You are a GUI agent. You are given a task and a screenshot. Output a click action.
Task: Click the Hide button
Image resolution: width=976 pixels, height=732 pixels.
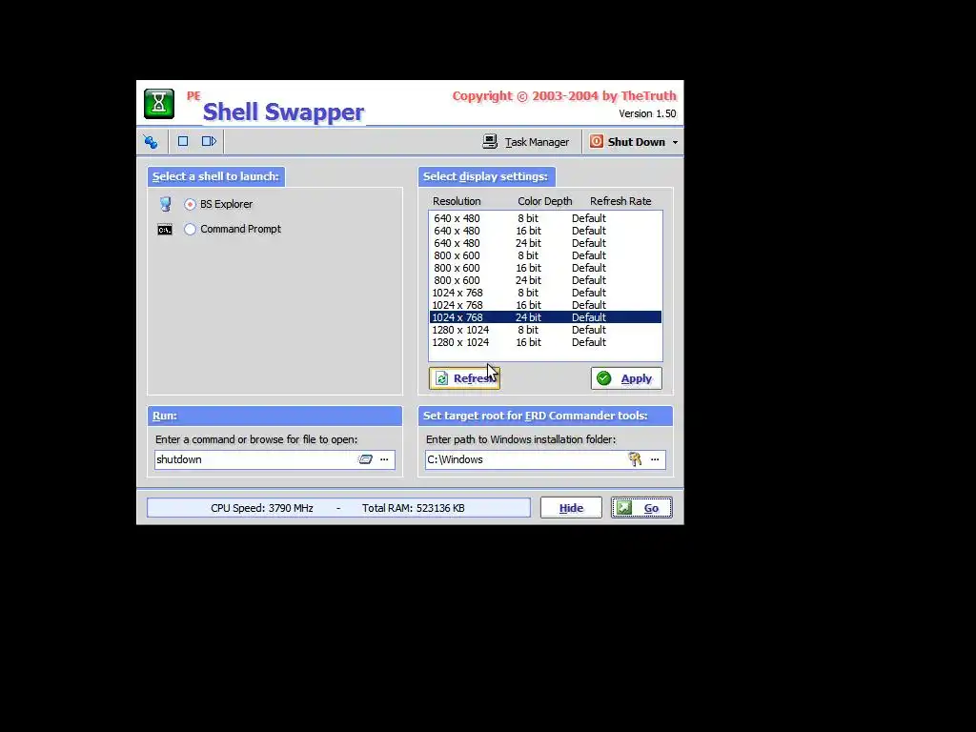click(x=571, y=508)
